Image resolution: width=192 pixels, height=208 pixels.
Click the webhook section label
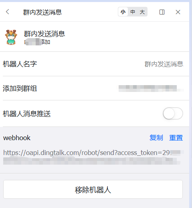[17, 138]
